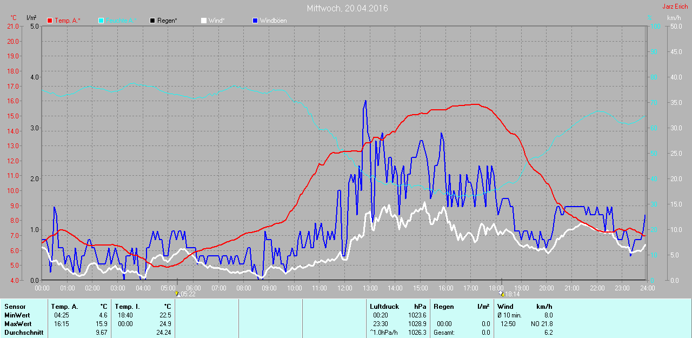This screenshot has width=692, height=338.
Task: Click the 'hPa' unit header
Action: tap(420, 307)
